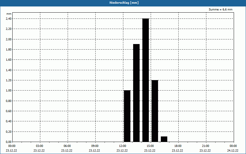Click the 1,20 mm bar after 15:00
The width and height of the screenshot is (246, 154).
point(155,111)
